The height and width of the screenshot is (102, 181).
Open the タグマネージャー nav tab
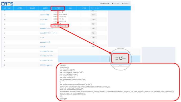(96, 8)
